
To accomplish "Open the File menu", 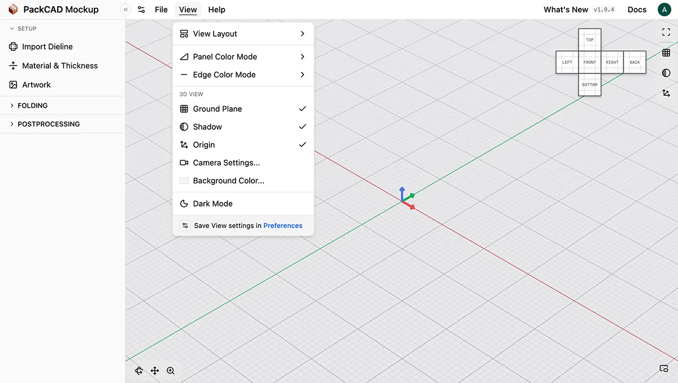I will pos(161,10).
